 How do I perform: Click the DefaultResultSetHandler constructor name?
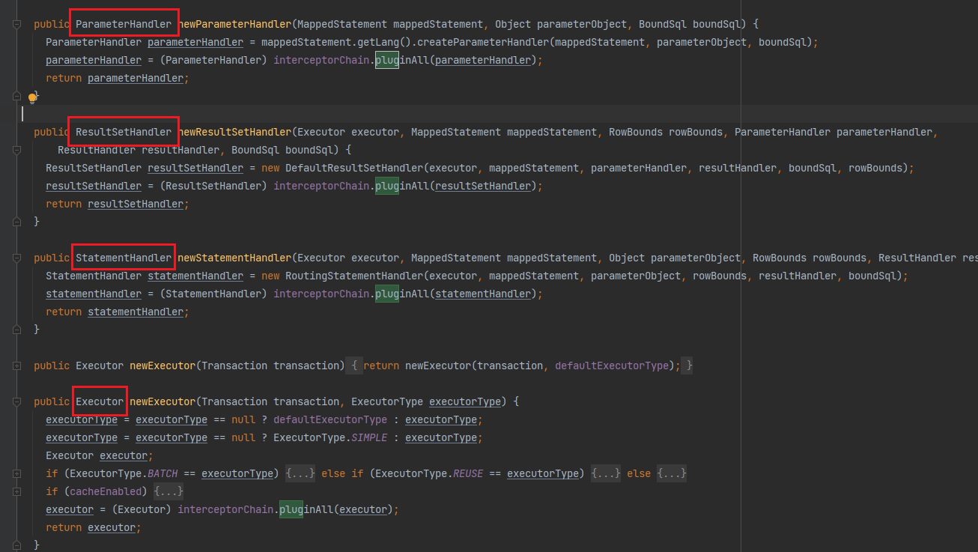[x=354, y=168]
